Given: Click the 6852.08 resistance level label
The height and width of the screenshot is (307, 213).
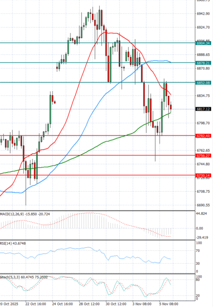Looking at the screenshot, I should 203,82.
